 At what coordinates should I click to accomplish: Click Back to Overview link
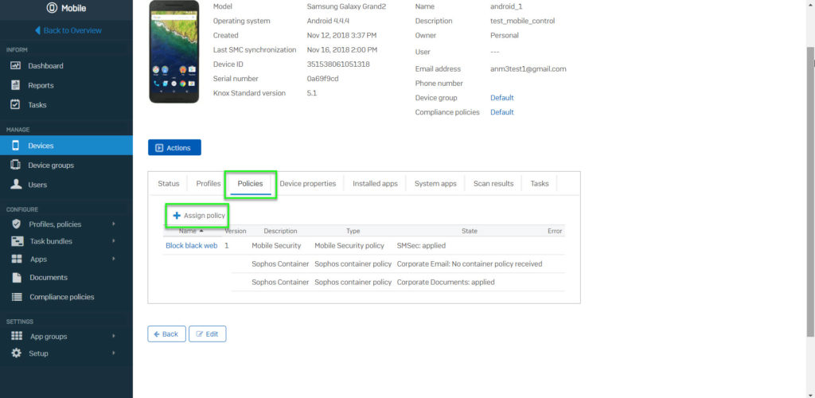(x=72, y=30)
